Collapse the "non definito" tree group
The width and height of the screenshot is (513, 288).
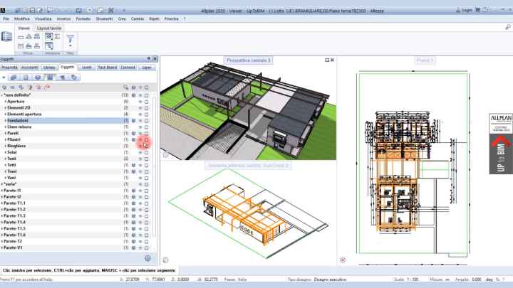pyautogui.click(x=3, y=95)
